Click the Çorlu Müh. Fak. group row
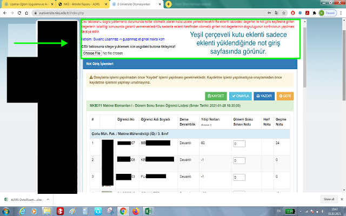Screen dimensions: 346x216 pyautogui.click(x=190, y=134)
